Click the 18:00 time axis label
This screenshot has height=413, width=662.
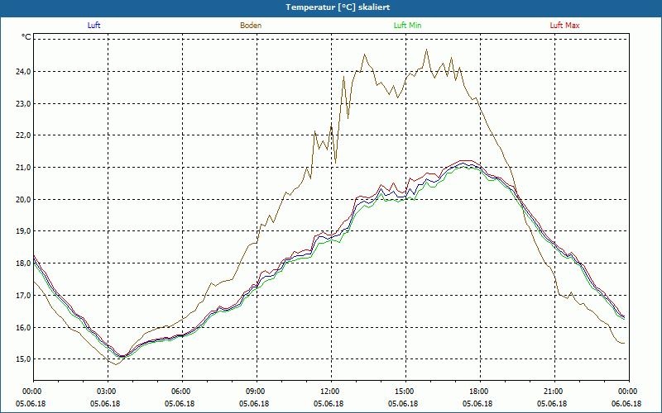[481, 392]
